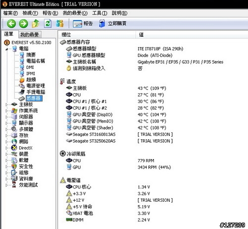Click the 組態 configuration icon
This screenshot has width=248, height=229.
[14, 172]
